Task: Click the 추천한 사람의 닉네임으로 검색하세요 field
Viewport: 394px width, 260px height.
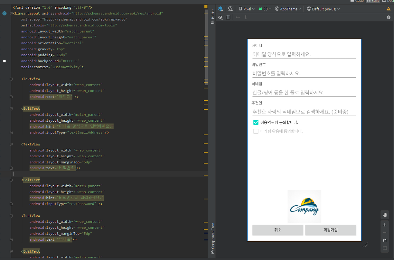Action: pyautogui.click(x=304, y=112)
